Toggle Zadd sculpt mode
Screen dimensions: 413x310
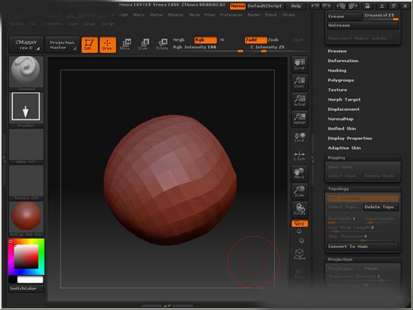(255, 40)
